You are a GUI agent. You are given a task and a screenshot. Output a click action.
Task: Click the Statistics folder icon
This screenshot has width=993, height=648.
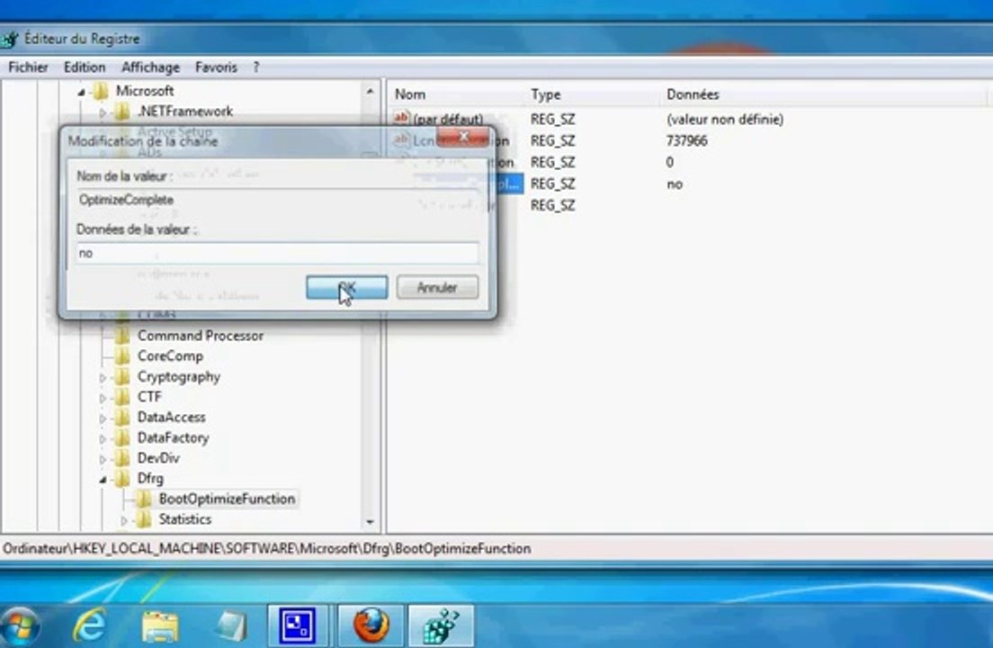144,518
